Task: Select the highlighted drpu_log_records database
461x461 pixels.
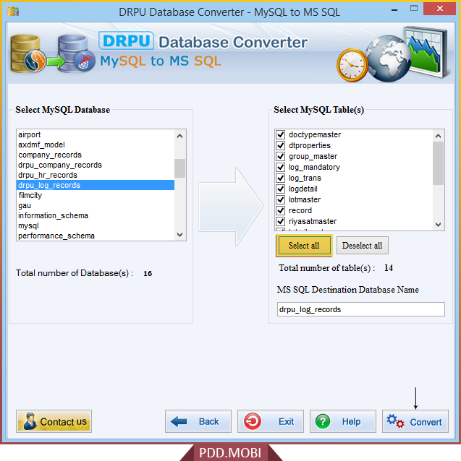Action: (x=96, y=185)
